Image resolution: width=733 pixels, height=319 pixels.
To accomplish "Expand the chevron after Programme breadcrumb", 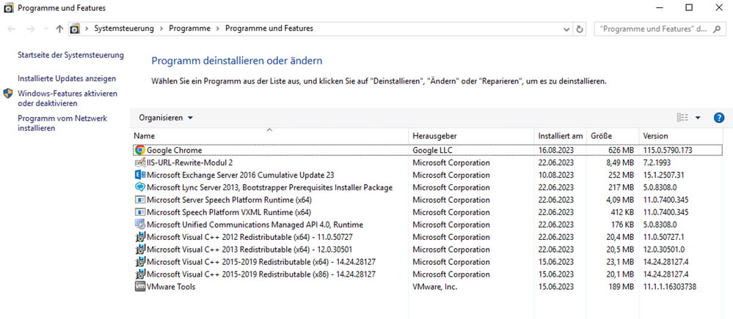I will (x=218, y=29).
